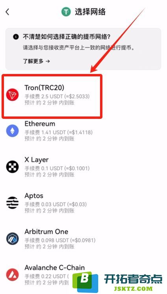Go back using the left arrow
This screenshot has height=294, width=167.
coord(7,12)
